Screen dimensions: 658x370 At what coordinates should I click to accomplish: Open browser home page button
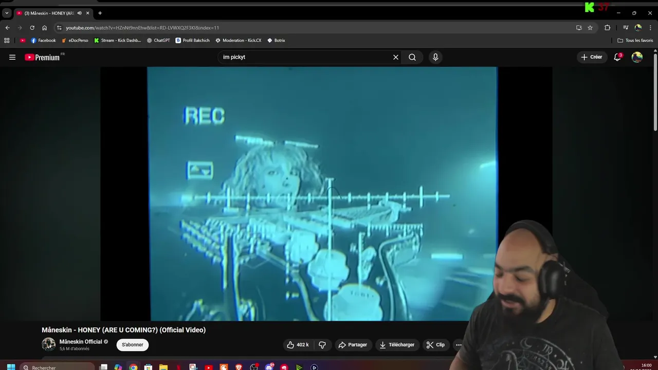(x=44, y=28)
